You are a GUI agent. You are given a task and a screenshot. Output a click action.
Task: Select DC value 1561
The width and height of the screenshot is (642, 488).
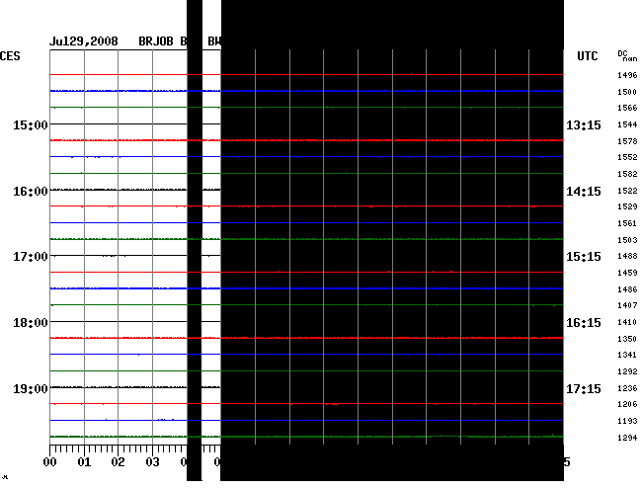pos(627,223)
